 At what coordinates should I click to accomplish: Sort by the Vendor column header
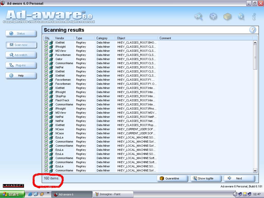click(x=64, y=38)
